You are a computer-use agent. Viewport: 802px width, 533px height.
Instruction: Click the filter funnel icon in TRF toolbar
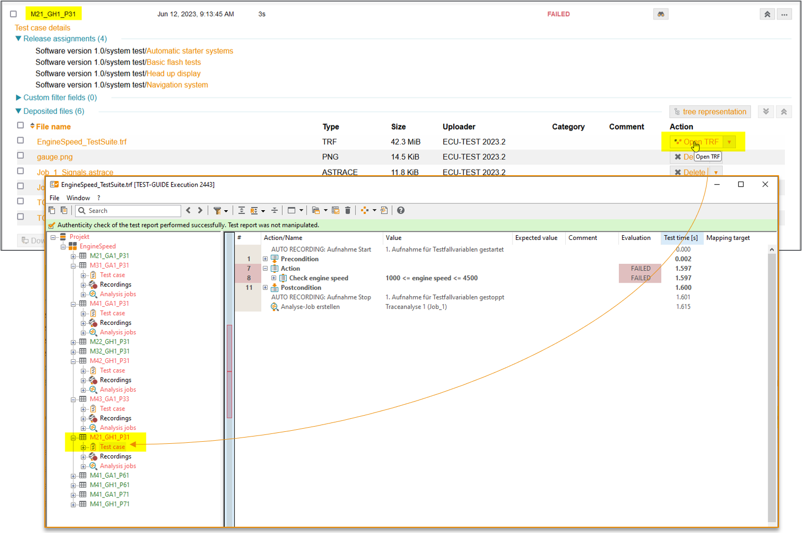coord(217,211)
